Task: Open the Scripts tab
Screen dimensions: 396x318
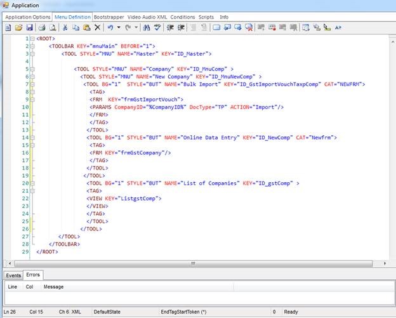Action: [x=206, y=17]
